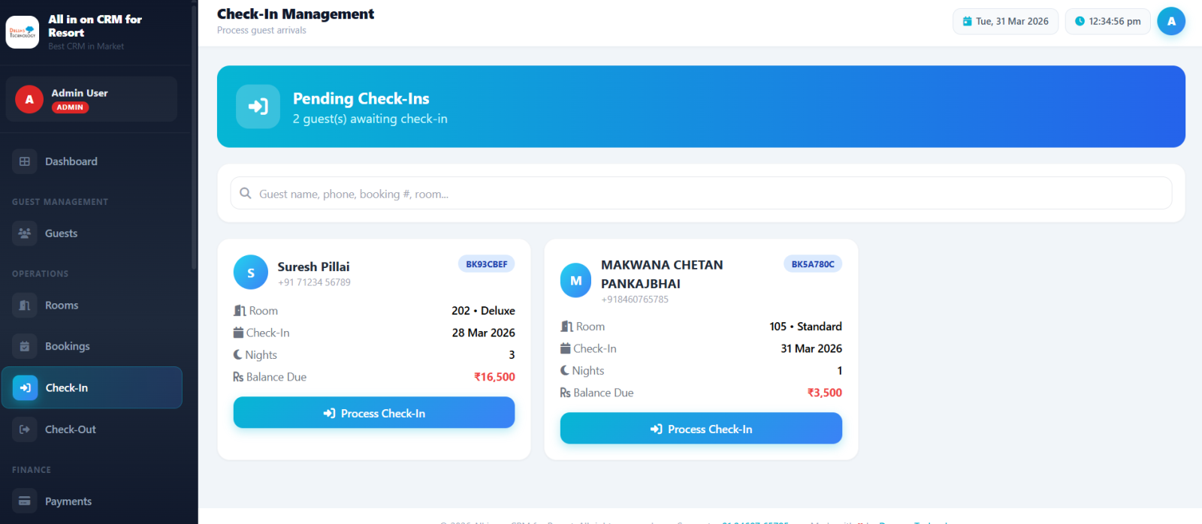This screenshot has width=1202, height=524.
Task: Click the date chip Tue, 31 Mar 2026
Action: (x=1005, y=21)
